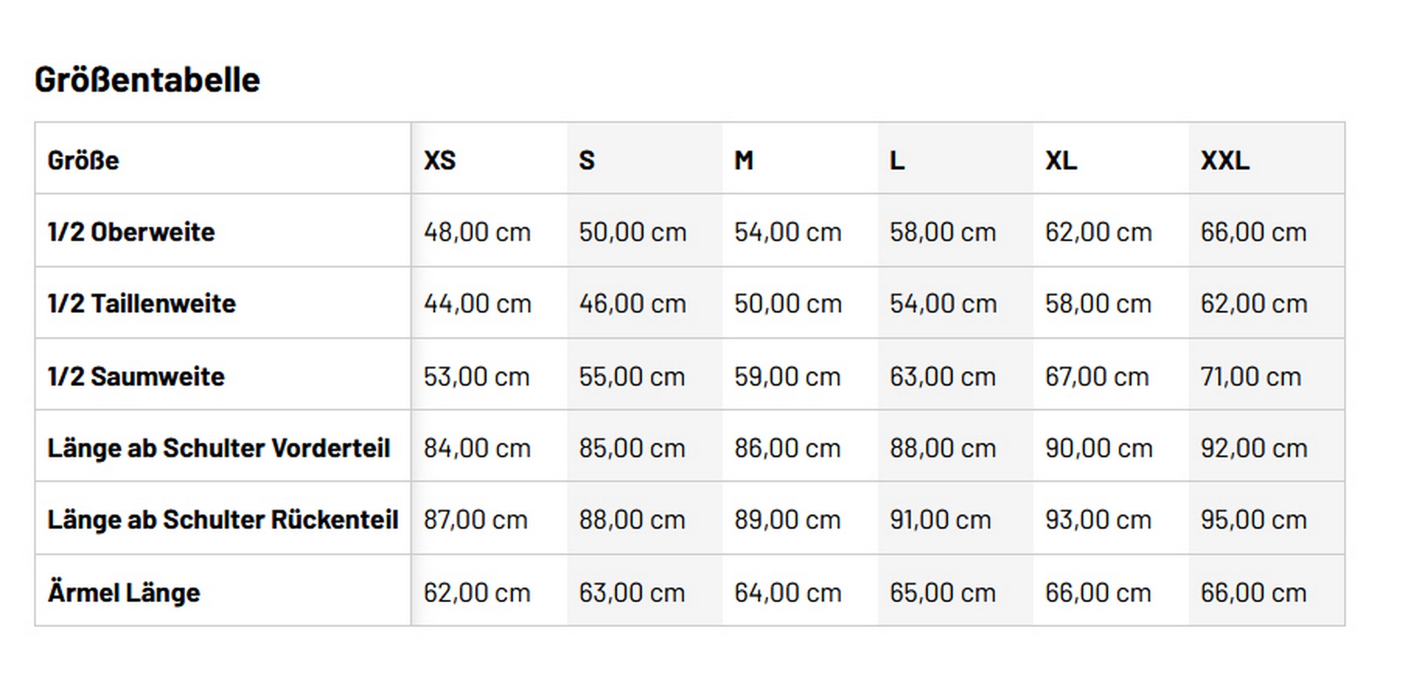Image resolution: width=1422 pixels, height=695 pixels.
Task: Click the XL size column header
Action: [x=1061, y=160]
